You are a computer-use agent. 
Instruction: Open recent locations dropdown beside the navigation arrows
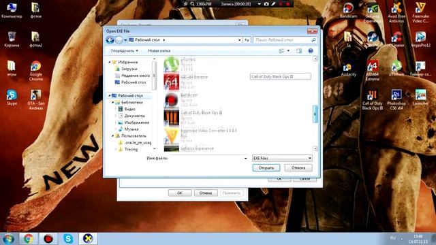125,40
